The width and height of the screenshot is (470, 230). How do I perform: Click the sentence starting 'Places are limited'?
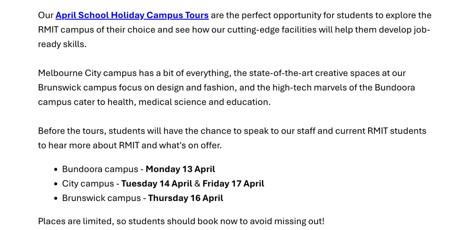pyautogui.click(x=181, y=221)
